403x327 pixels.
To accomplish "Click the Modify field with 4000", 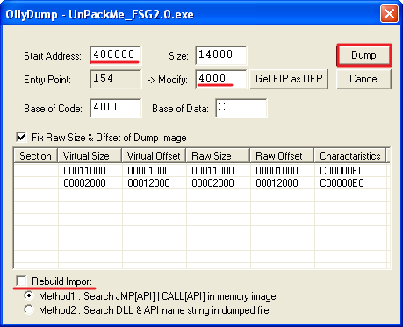I will pos(221,79).
